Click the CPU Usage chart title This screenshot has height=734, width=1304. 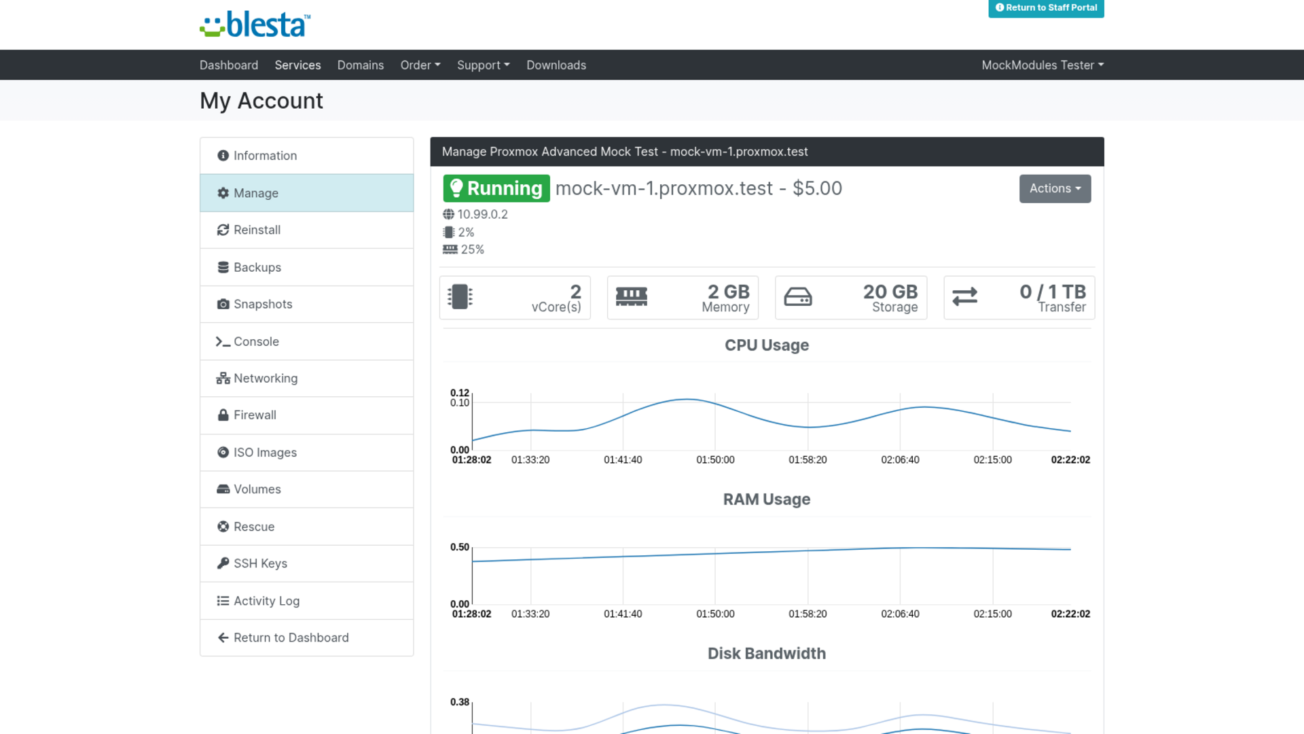pos(767,345)
